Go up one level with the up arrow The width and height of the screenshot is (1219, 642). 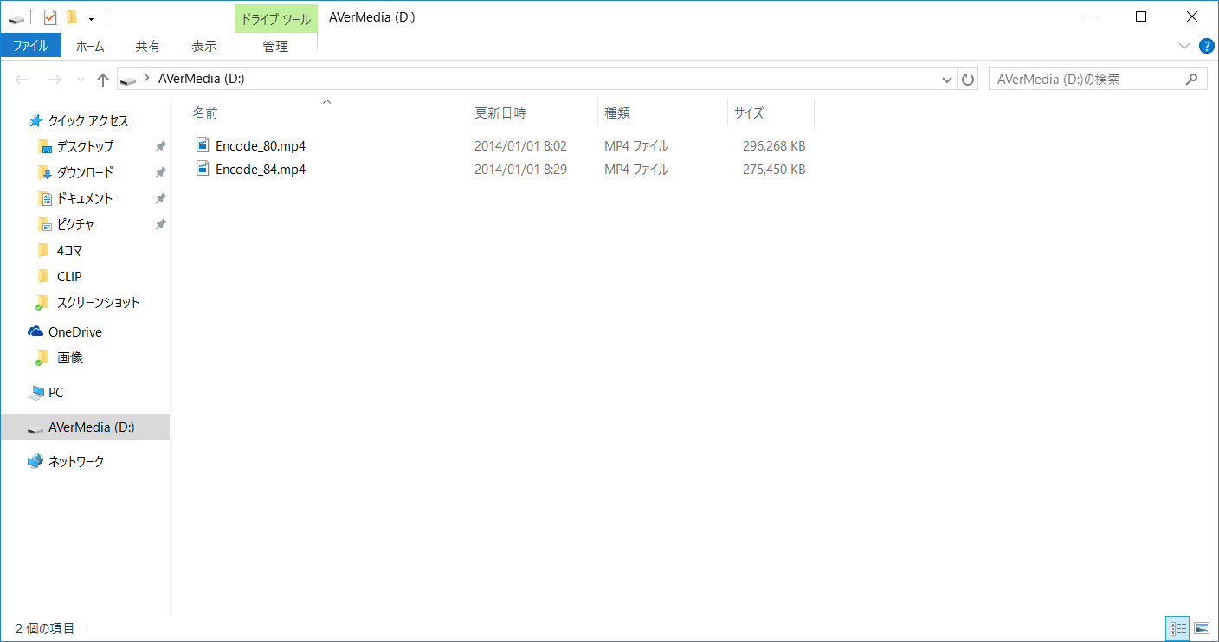pyautogui.click(x=103, y=80)
